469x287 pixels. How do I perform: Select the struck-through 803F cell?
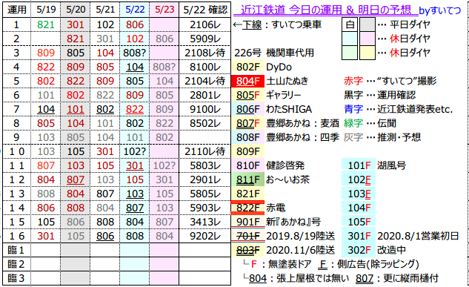coord(247,250)
